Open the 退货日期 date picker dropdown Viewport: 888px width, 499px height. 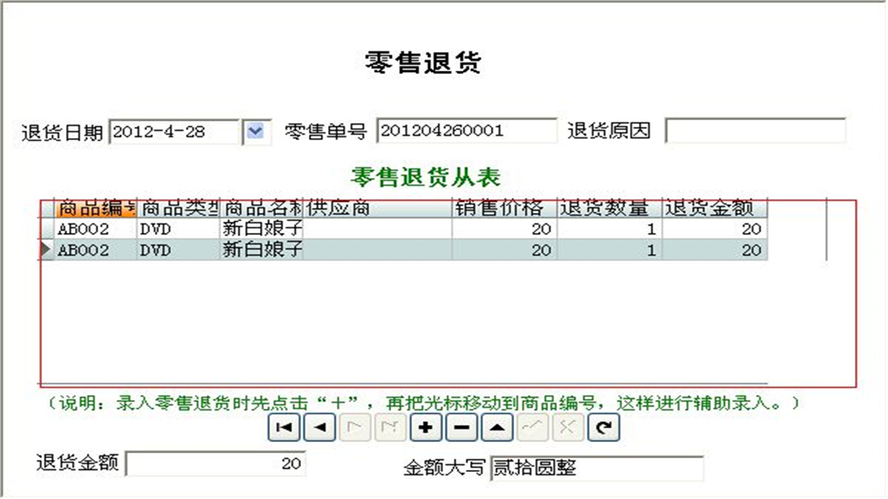pos(257,132)
